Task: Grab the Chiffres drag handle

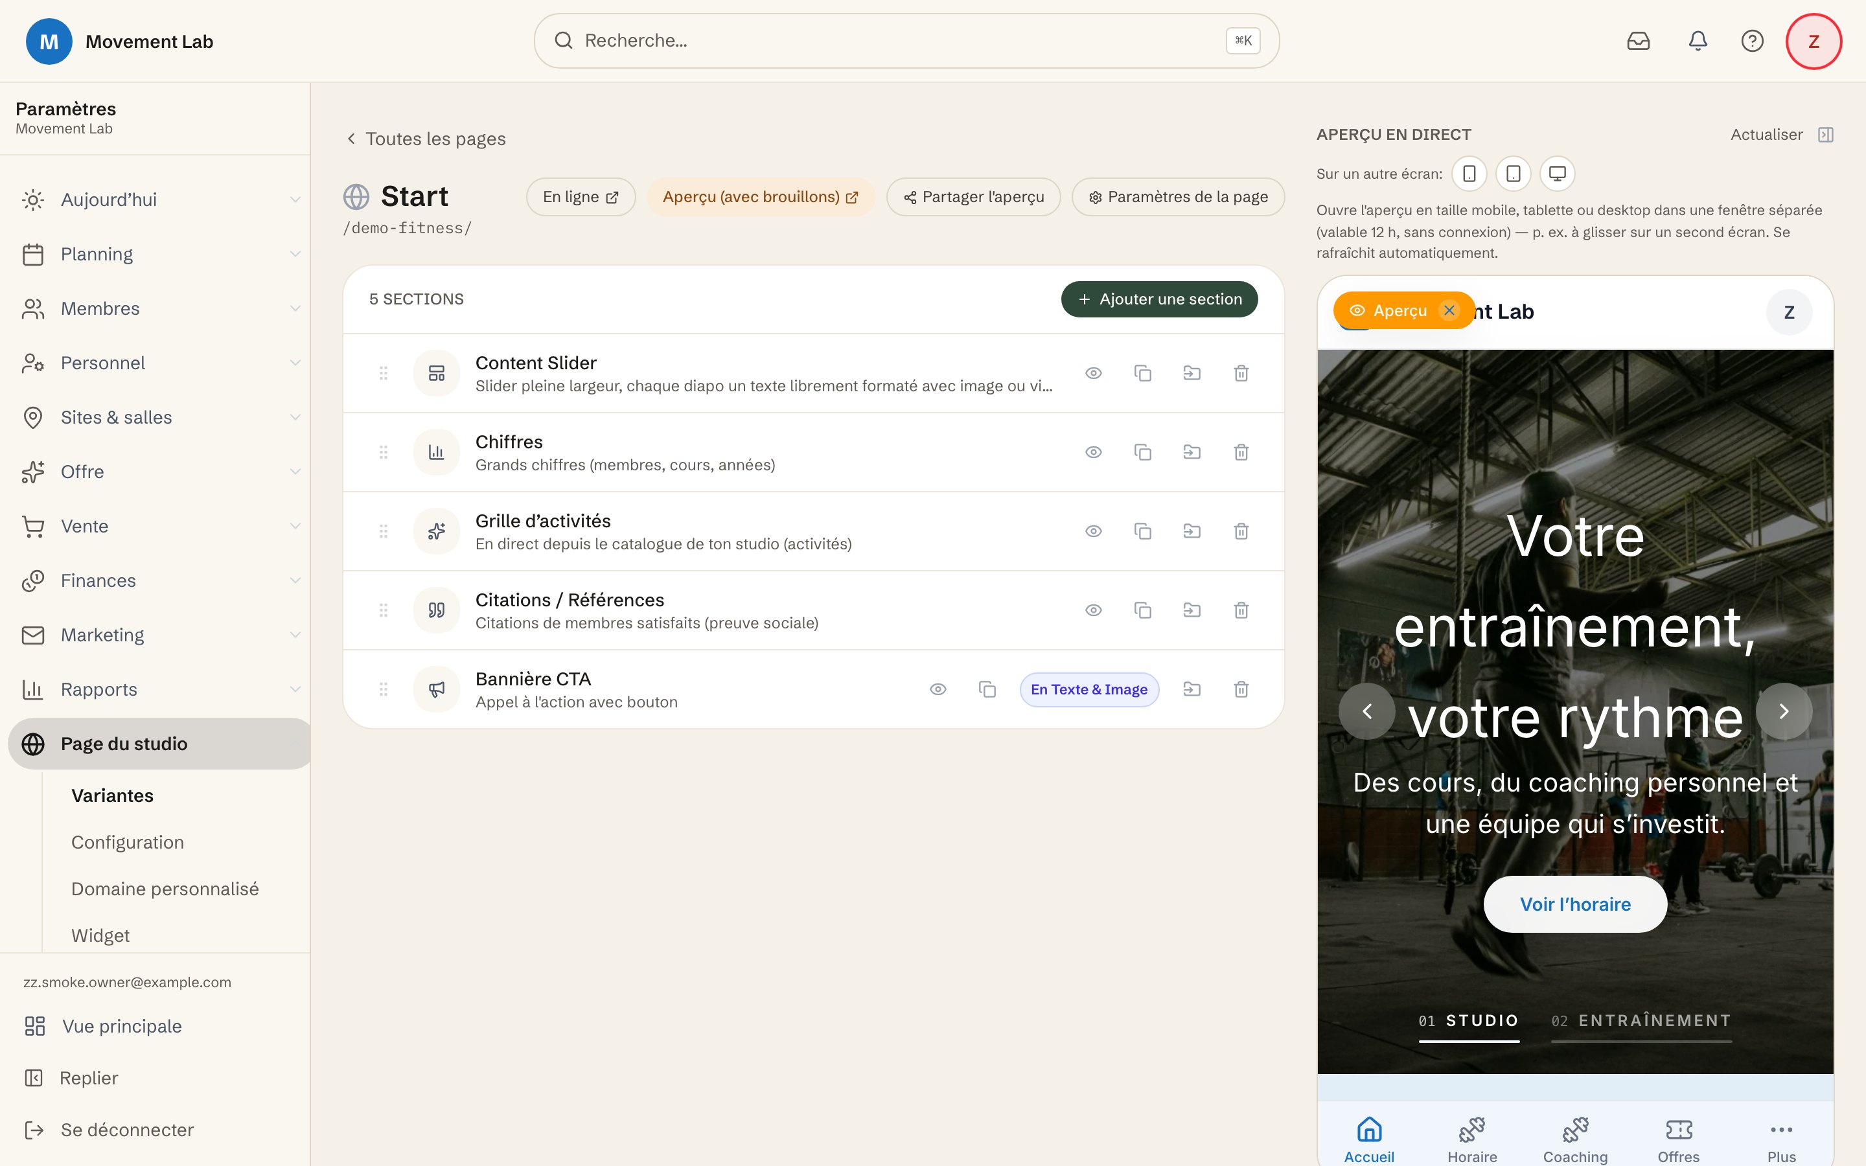Action: pyautogui.click(x=383, y=453)
